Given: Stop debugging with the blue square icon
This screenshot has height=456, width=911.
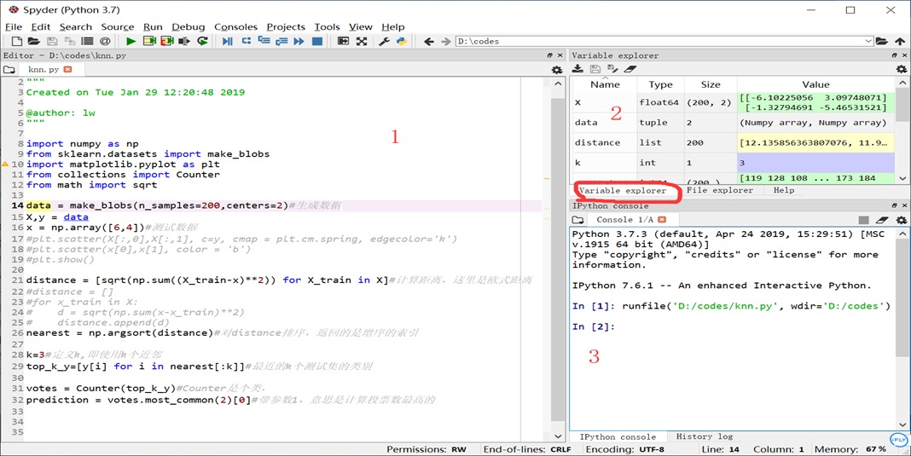Looking at the screenshot, I should click(x=317, y=41).
